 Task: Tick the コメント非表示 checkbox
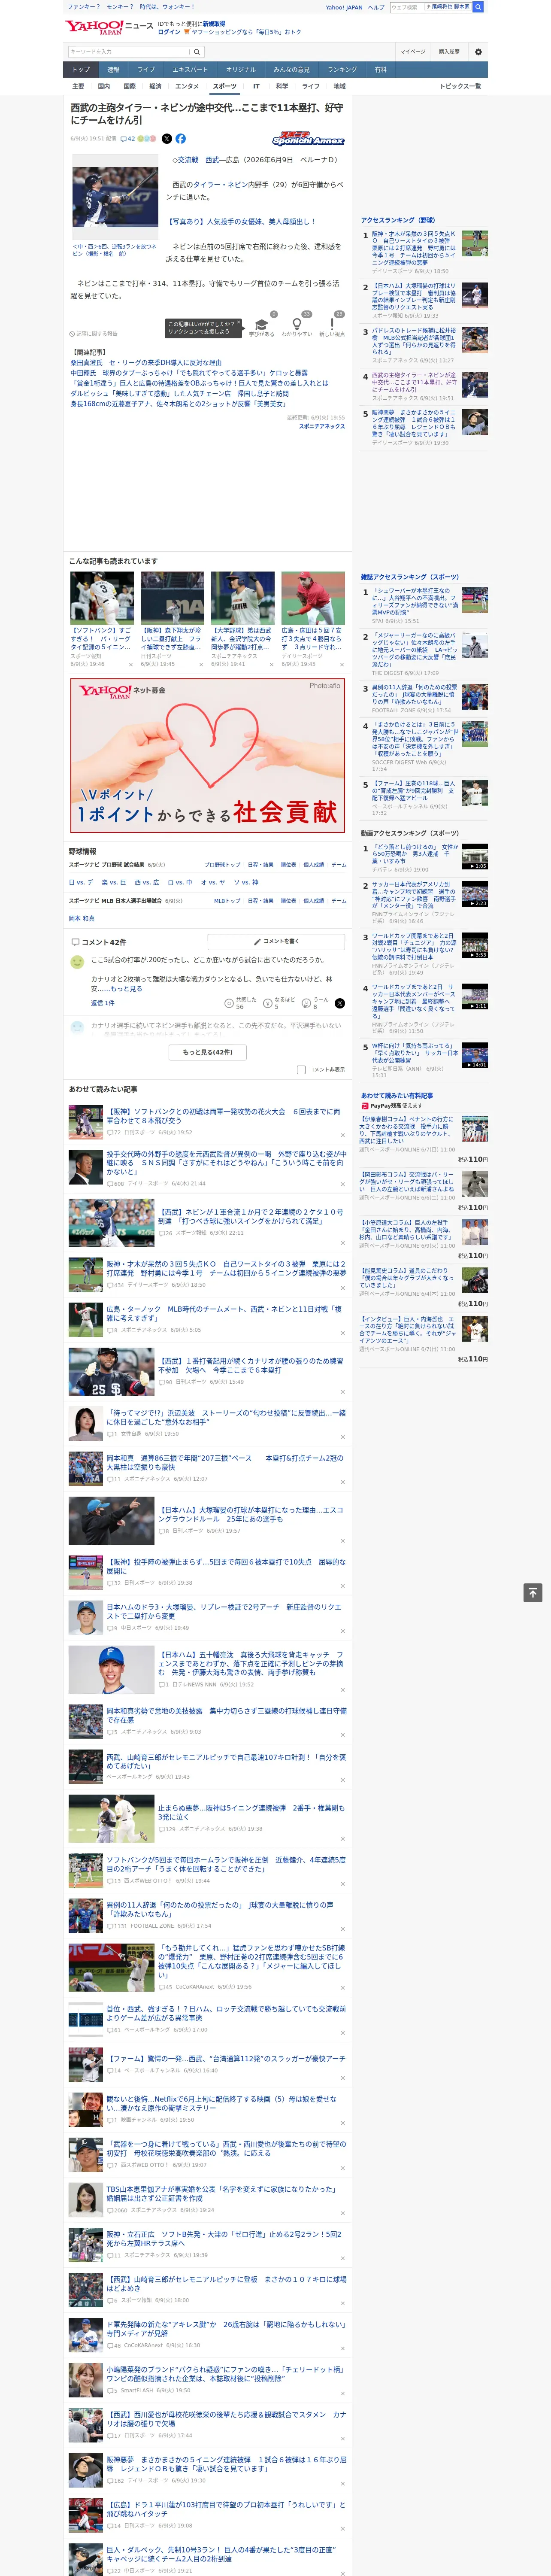coord(301,1069)
